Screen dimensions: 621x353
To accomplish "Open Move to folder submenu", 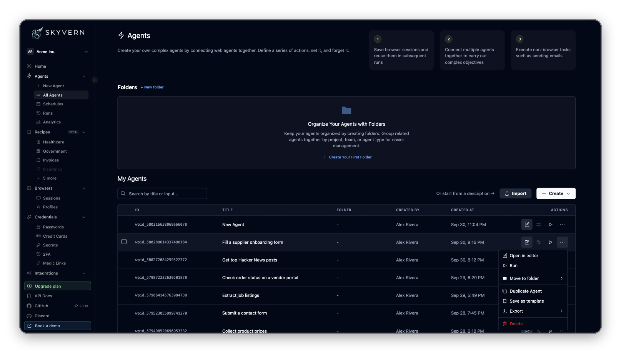I will click(x=533, y=278).
